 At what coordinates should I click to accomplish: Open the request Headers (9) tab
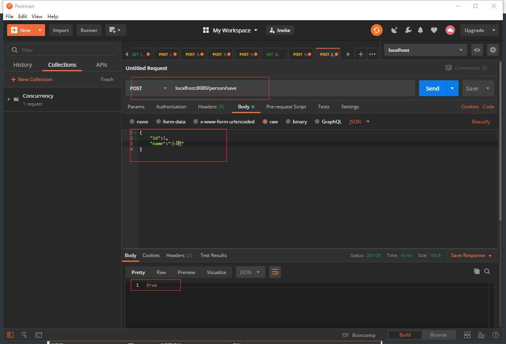pyautogui.click(x=211, y=107)
